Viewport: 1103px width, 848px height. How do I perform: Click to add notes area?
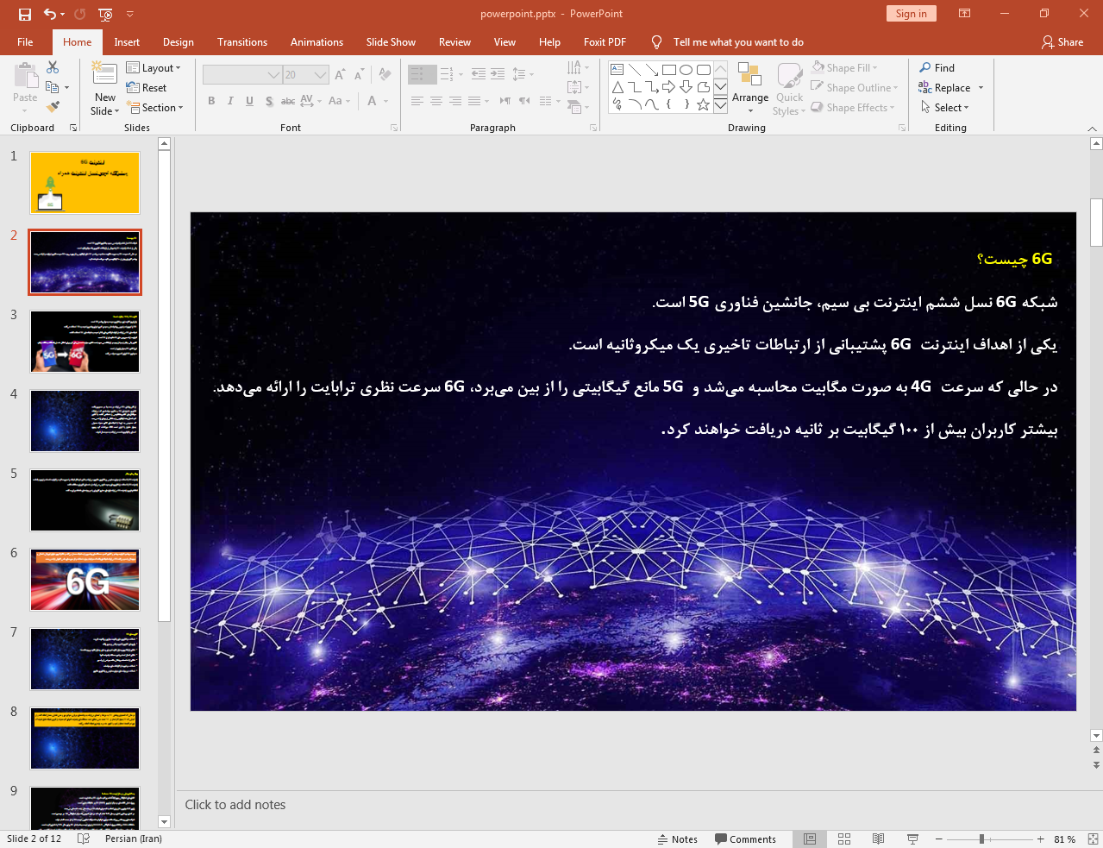pos(235,805)
